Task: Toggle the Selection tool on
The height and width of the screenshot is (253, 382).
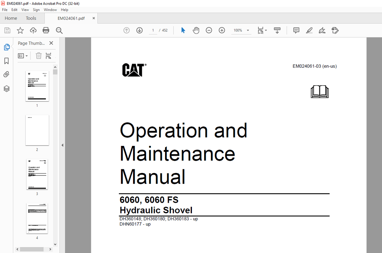Action: 183,30
